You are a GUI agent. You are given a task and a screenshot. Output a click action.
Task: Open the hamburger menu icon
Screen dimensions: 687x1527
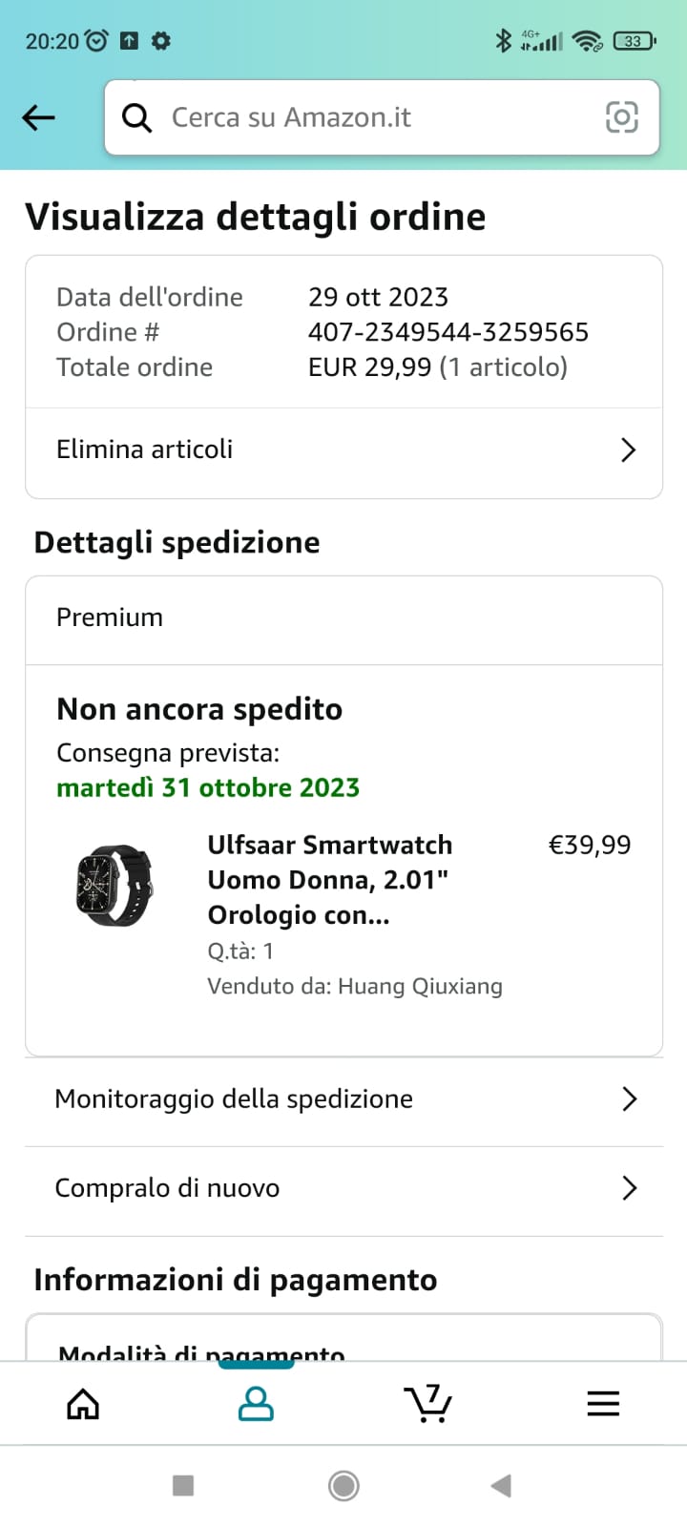pyautogui.click(x=603, y=1403)
